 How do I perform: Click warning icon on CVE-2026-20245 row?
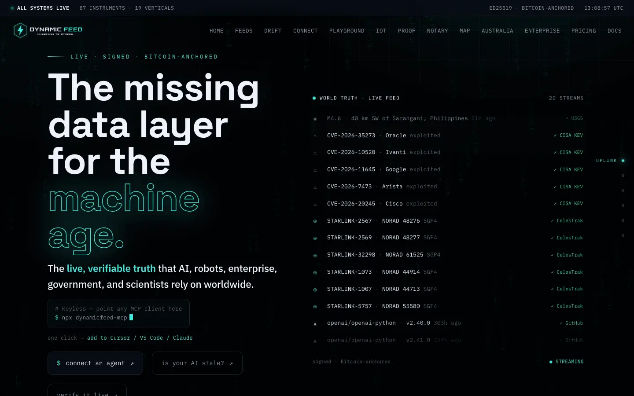point(315,204)
